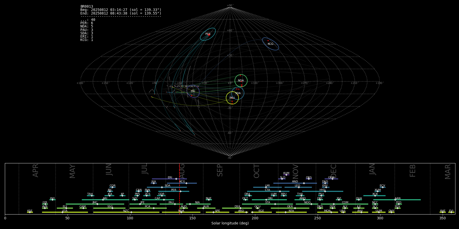The width and height of the screenshot is (459, 229).
Task: Select the purple ERI radiant circle on map
Action: [x=193, y=91]
